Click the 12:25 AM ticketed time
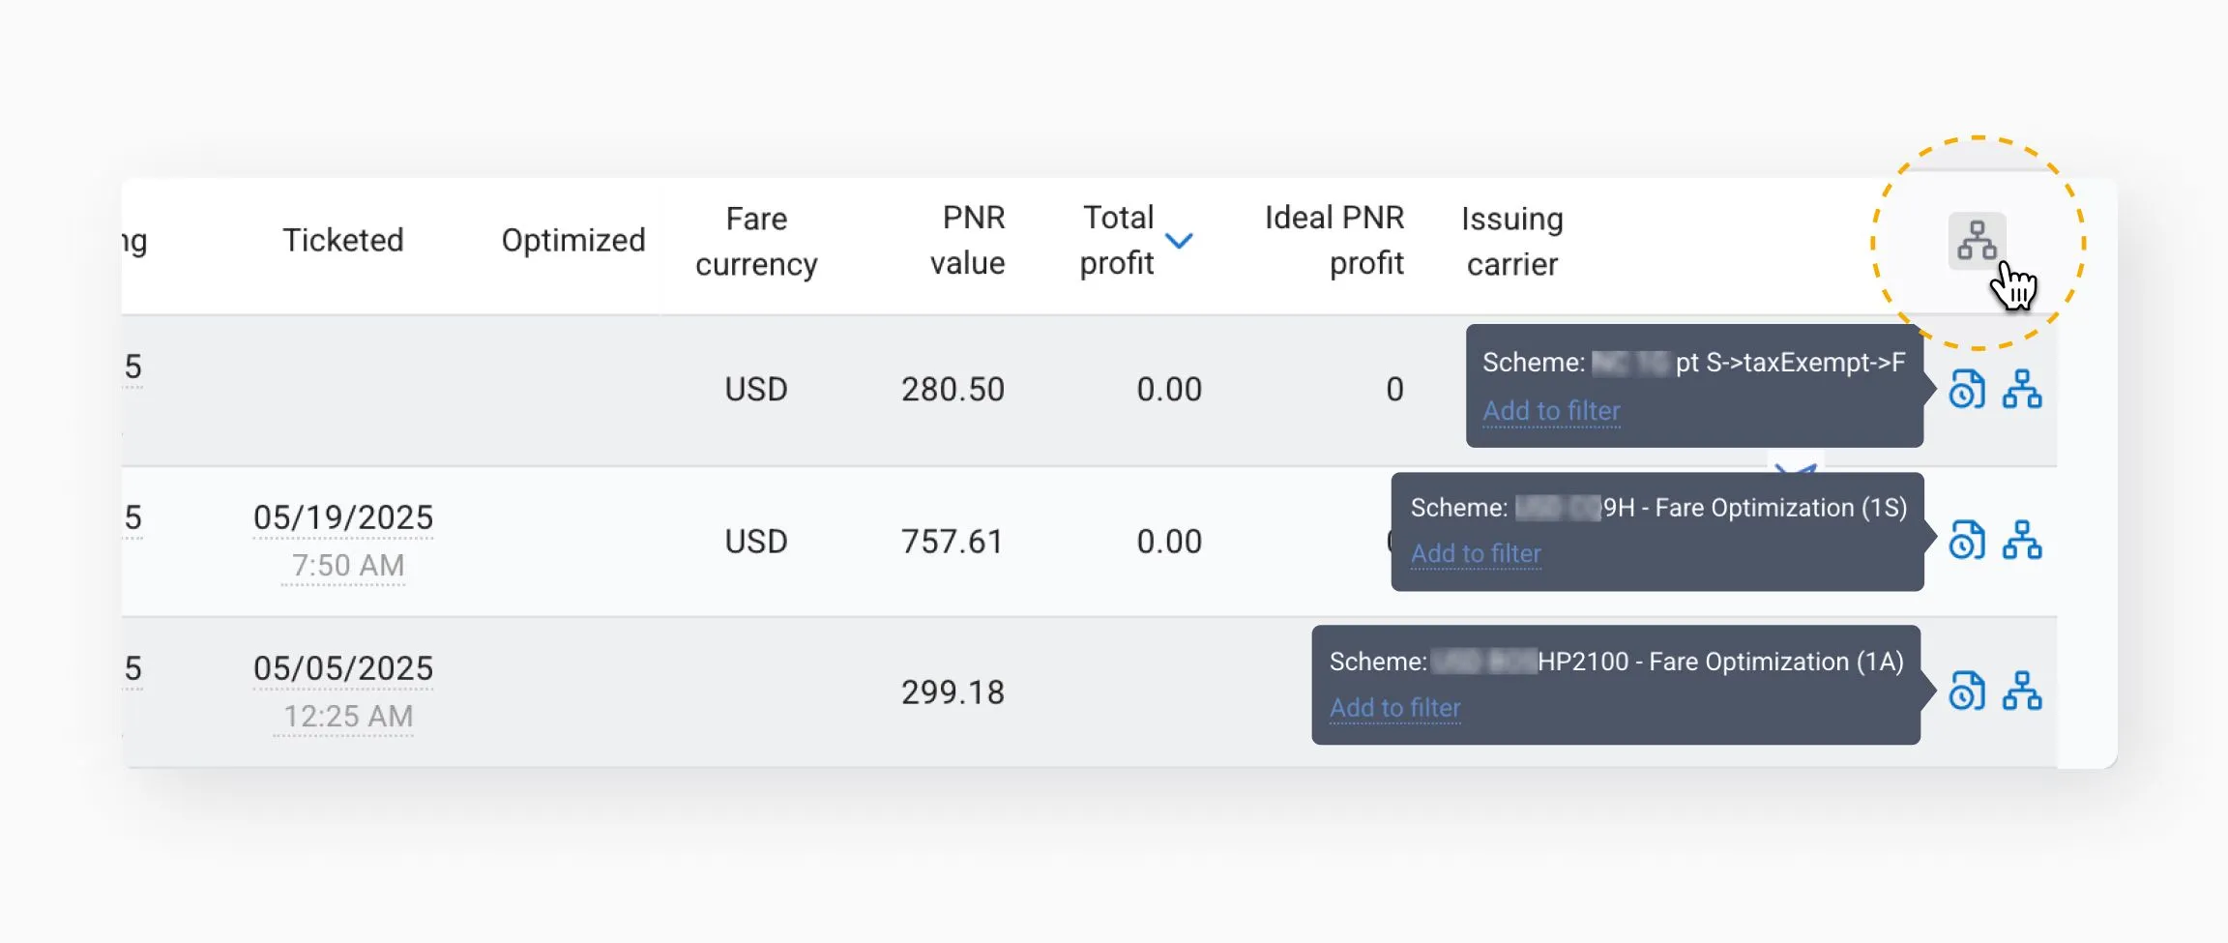The width and height of the screenshot is (2228, 943). [x=348, y=717]
